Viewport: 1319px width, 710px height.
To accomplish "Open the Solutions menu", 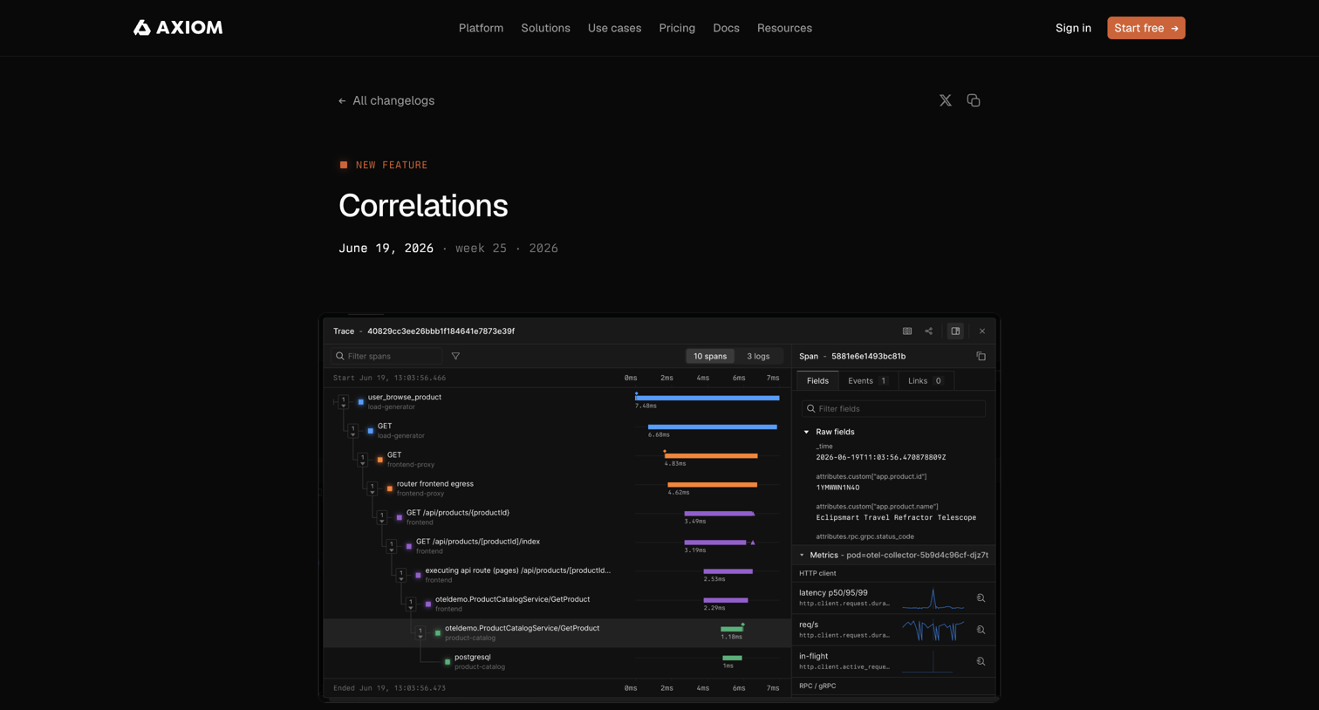I will tap(546, 28).
